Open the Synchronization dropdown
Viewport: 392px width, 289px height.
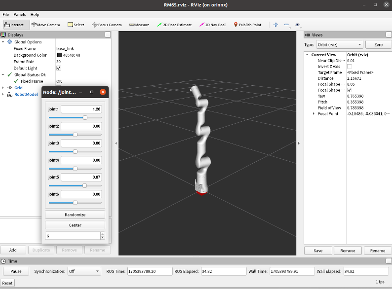84,271
